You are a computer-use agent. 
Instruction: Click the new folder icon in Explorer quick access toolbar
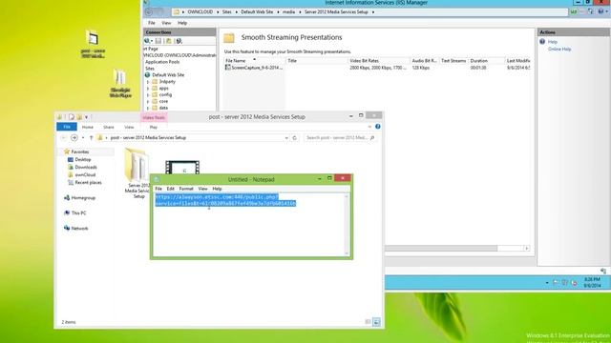[x=79, y=117]
